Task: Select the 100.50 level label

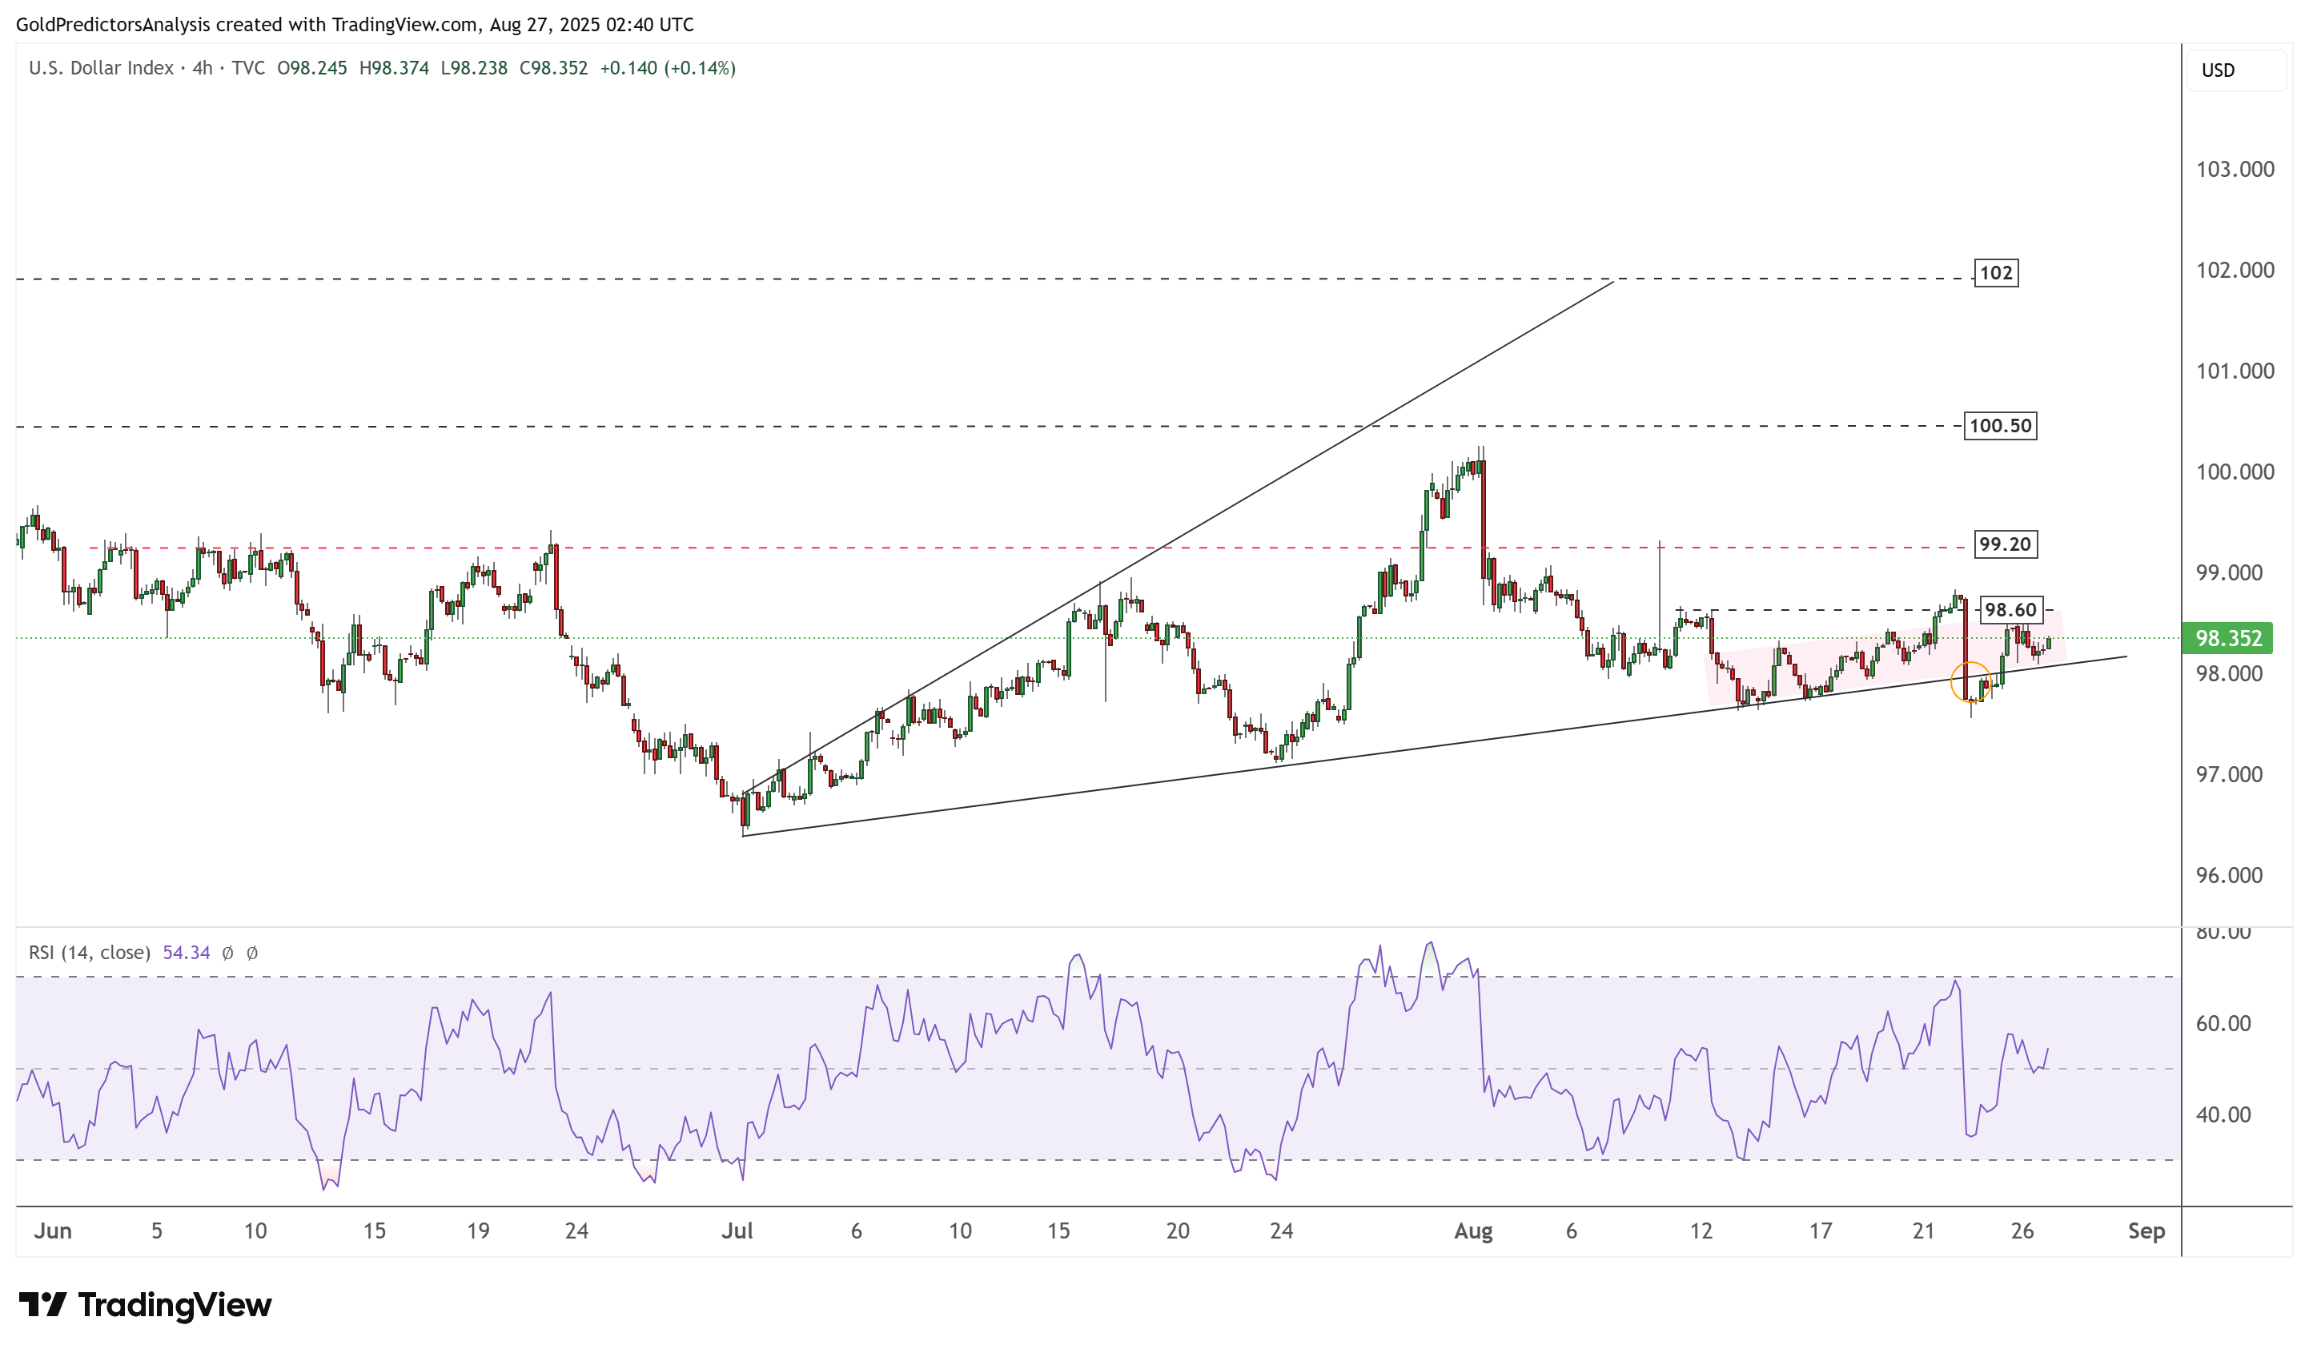Action: [x=1999, y=426]
